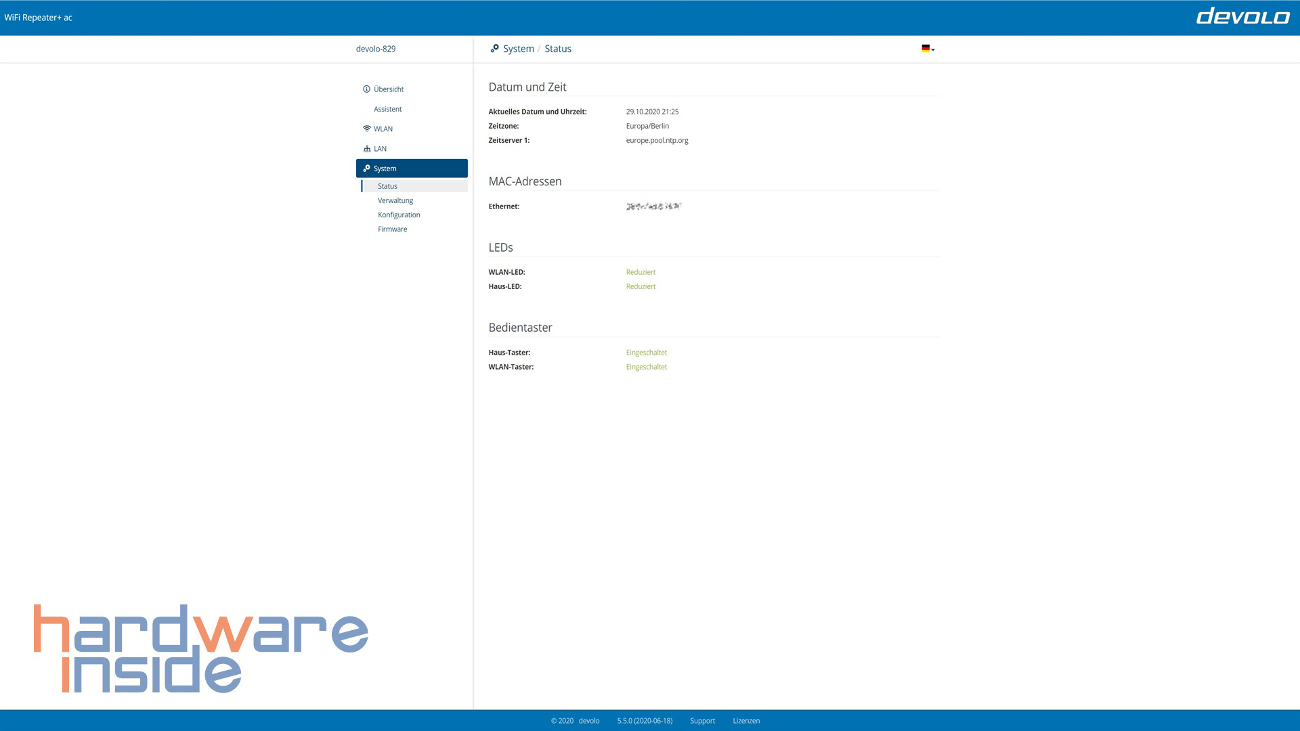1300x731 pixels.
Task: Select the Status submenu item
Action: point(387,186)
